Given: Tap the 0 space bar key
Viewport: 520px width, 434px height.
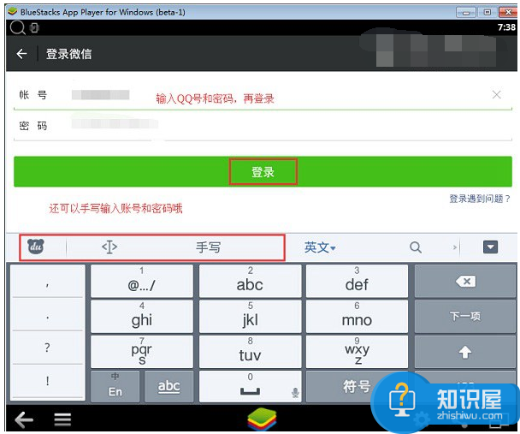Looking at the screenshot, I should point(250,387).
